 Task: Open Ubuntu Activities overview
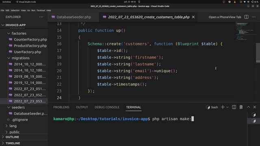pos(6,2)
